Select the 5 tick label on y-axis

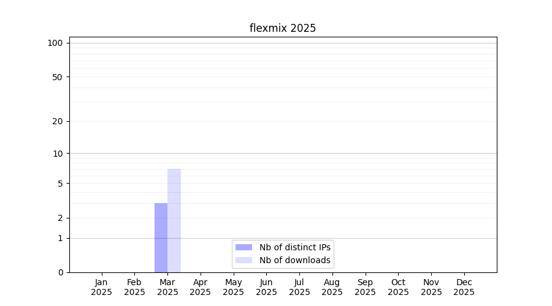tap(60, 184)
